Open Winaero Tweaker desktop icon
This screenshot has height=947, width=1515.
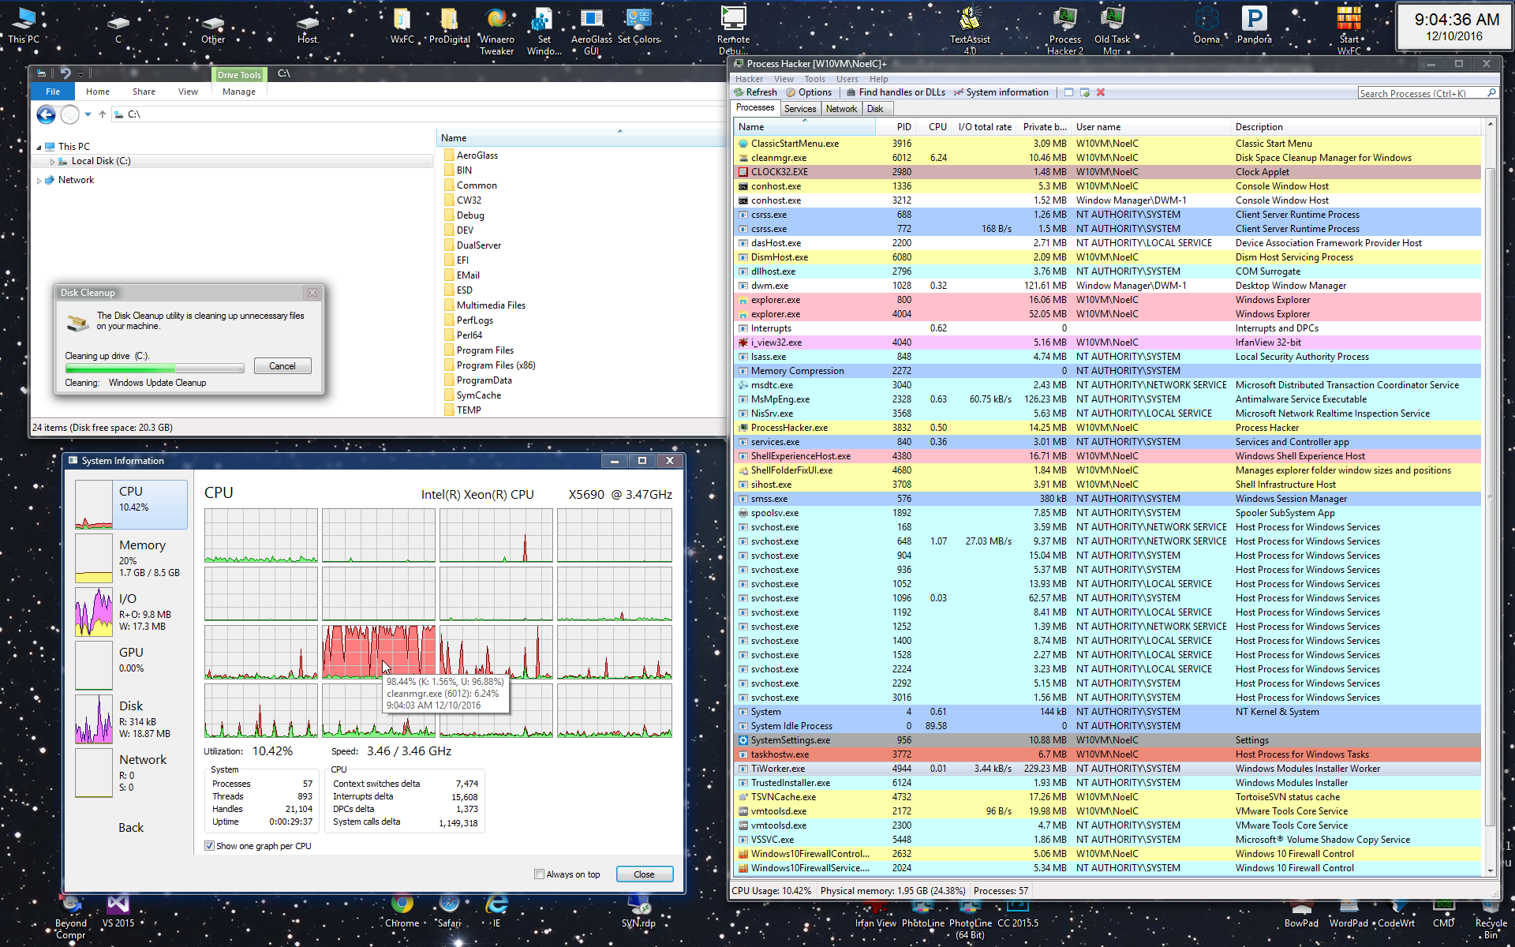click(497, 32)
